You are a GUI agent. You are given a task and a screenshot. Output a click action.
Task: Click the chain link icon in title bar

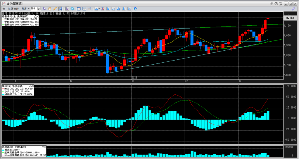(271, 3)
